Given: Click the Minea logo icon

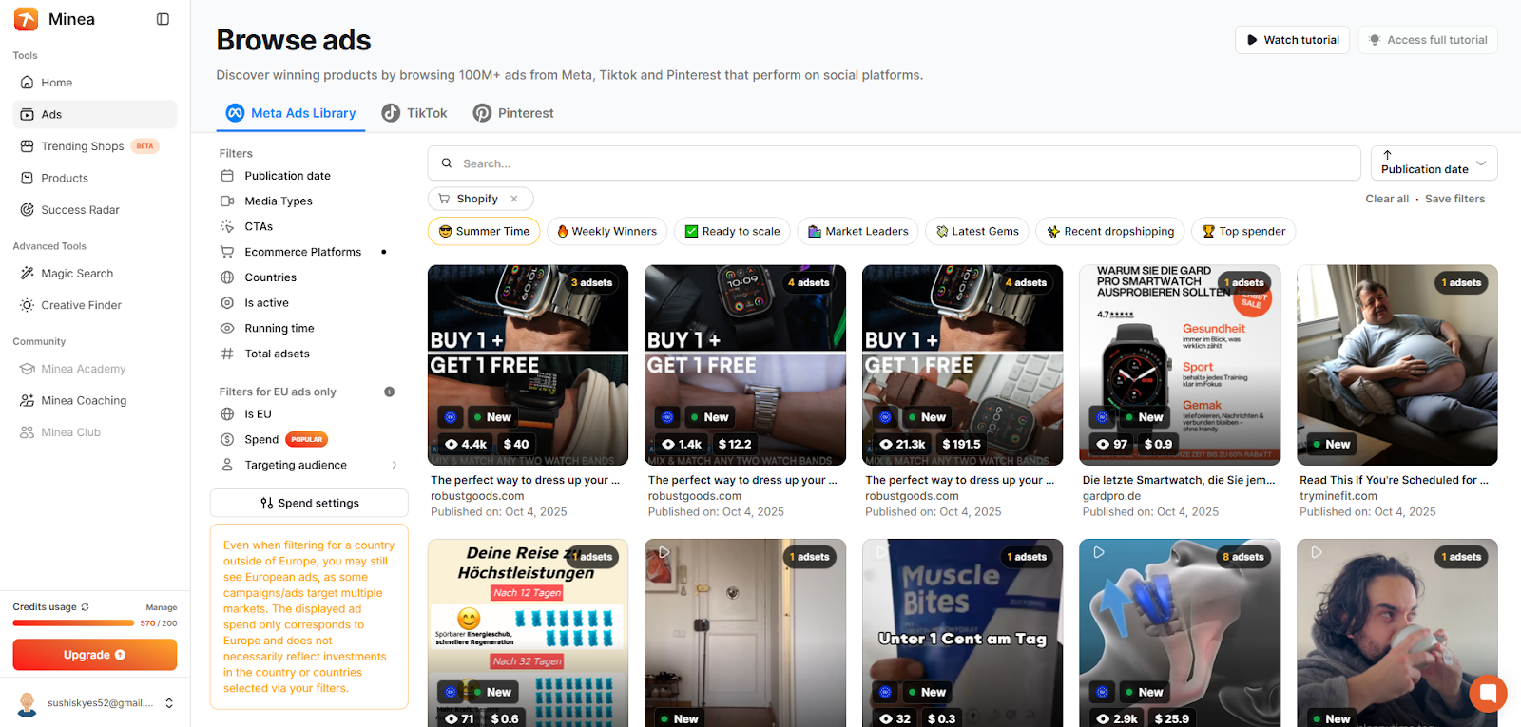Looking at the screenshot, I should pos(27,19).
